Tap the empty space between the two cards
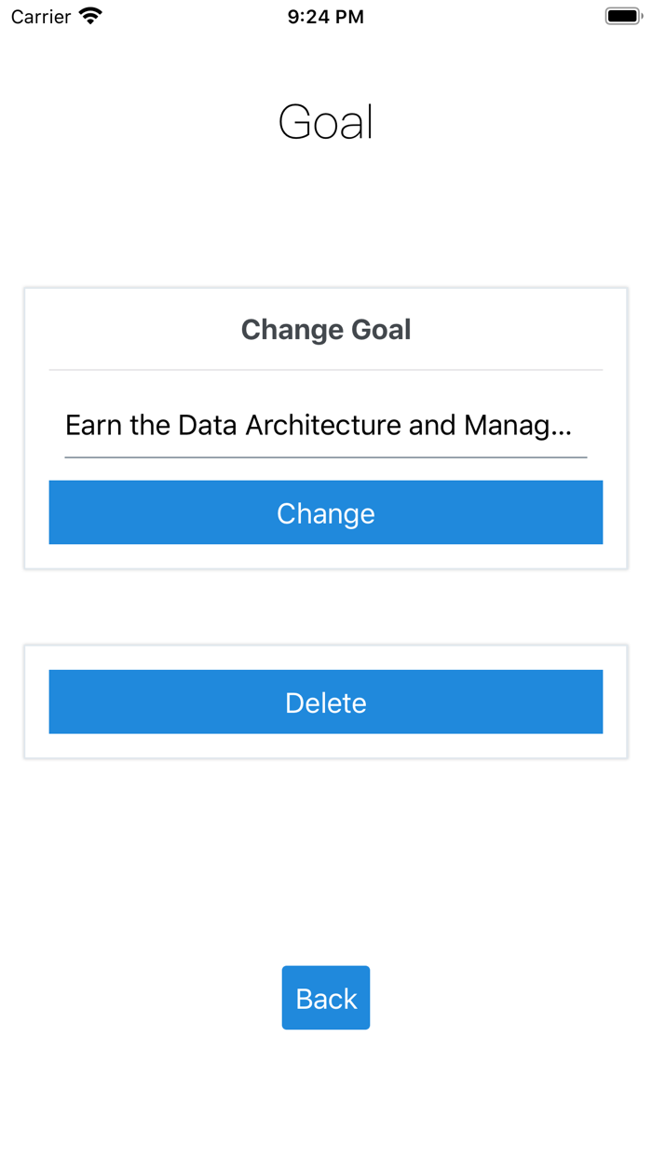The image size is (652, 1159). pyautogui.click(x=326, y=607)
